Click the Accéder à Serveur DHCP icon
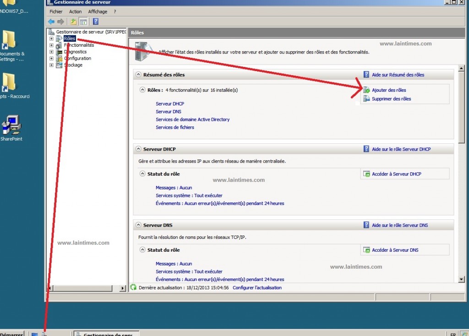 pyautogui.click(x=366, y=174)
